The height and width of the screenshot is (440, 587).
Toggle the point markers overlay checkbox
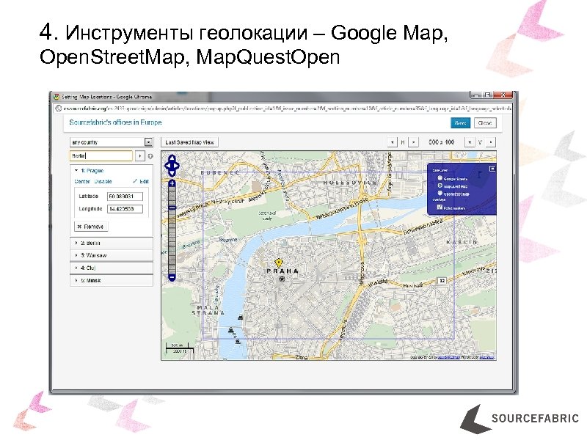(x=440, y=208)
